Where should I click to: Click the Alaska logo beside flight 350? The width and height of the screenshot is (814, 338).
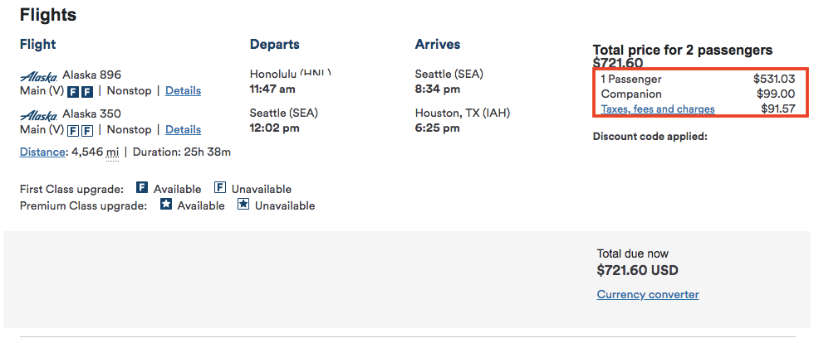pyautogui.click(x=38, y=115)
